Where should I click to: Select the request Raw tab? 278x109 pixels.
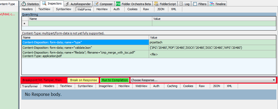point(146,9)
